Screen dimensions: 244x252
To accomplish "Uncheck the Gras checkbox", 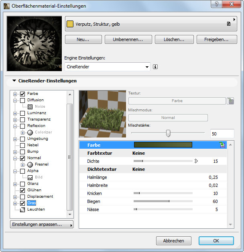I will [22, 203].
